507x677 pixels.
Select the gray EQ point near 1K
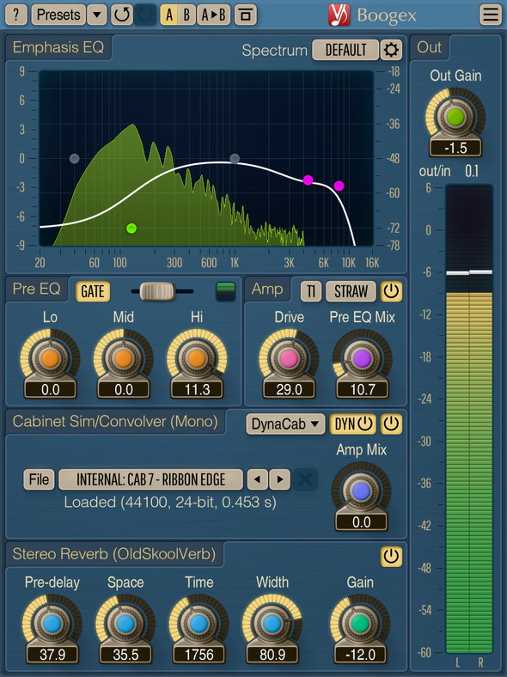235,158
